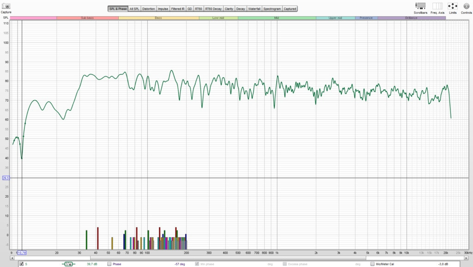The image size is (473, 267).
Task: Click the Capture camera icon
Action: pos(6,6)
